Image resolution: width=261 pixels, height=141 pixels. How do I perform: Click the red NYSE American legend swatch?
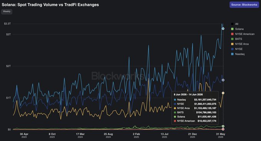click(x=232, y=34)
